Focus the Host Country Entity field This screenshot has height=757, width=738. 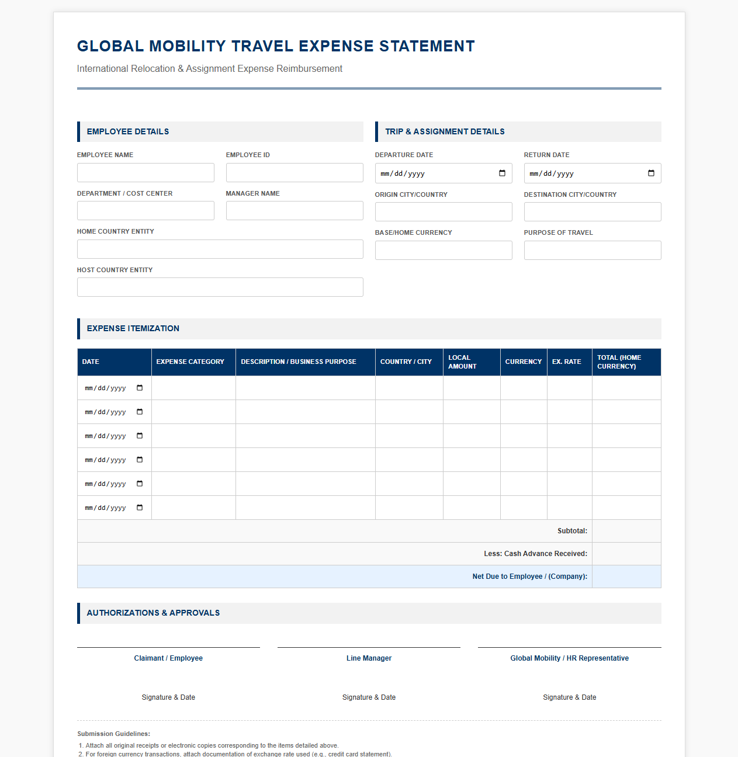[220, 287]
